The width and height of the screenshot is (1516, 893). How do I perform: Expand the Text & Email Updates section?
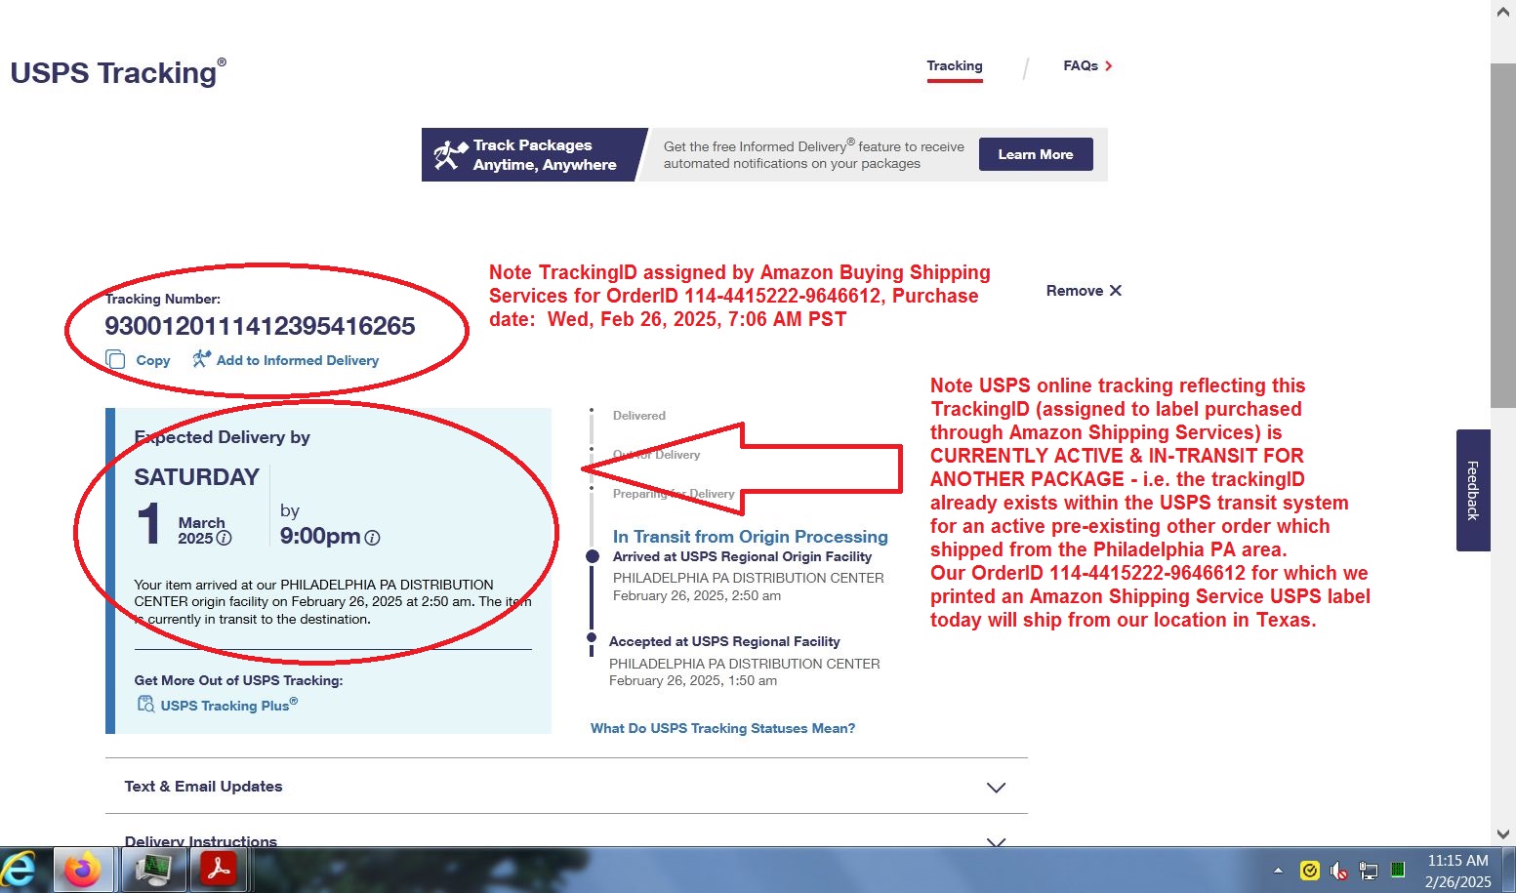566,787
